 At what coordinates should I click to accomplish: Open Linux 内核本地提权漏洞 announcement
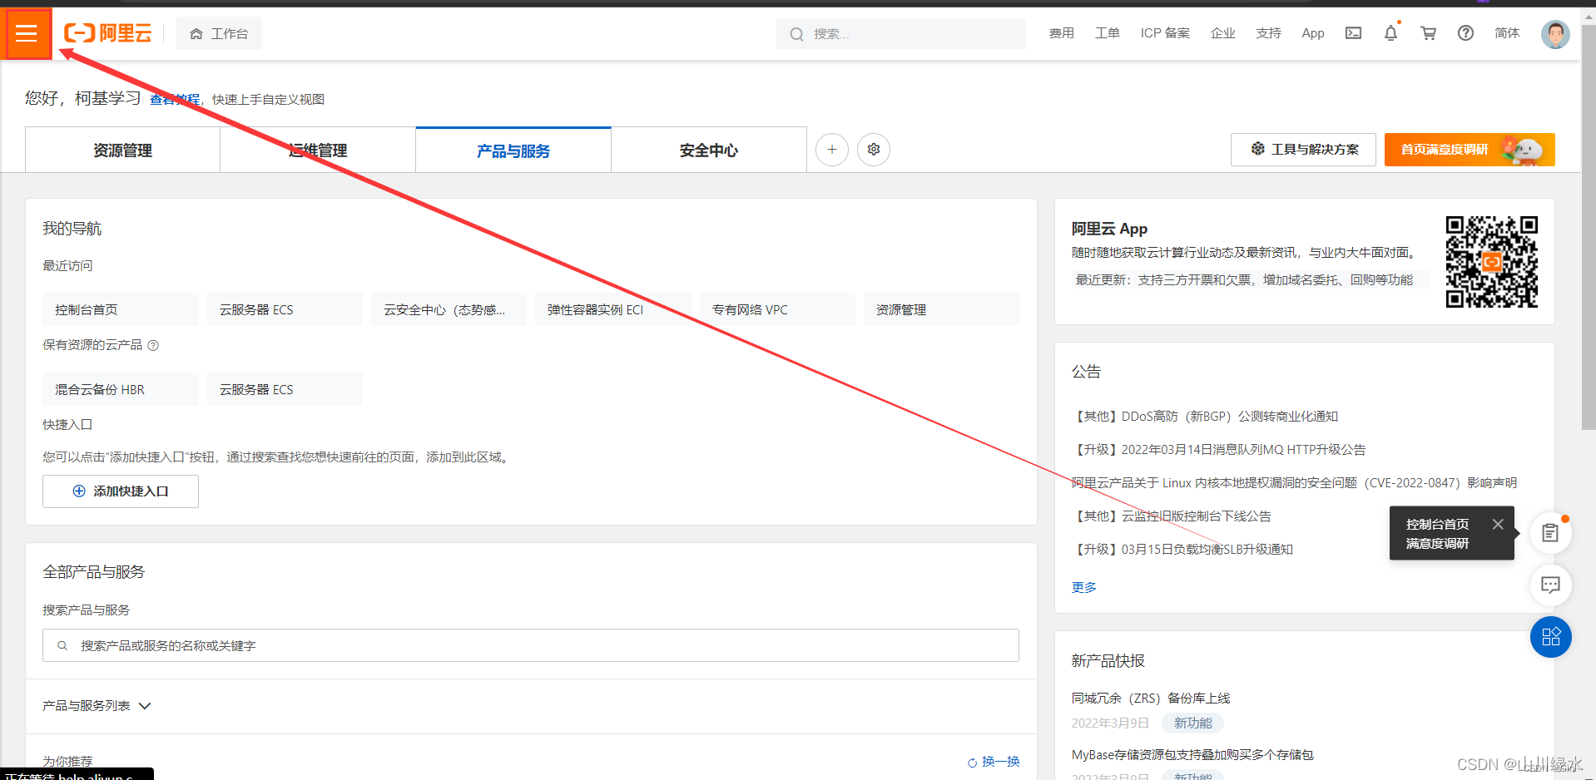tap(1294, 483)
